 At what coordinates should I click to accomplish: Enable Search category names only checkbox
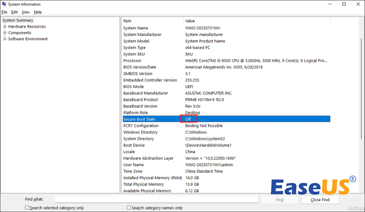pyautogui.click(x=129, y=208)
